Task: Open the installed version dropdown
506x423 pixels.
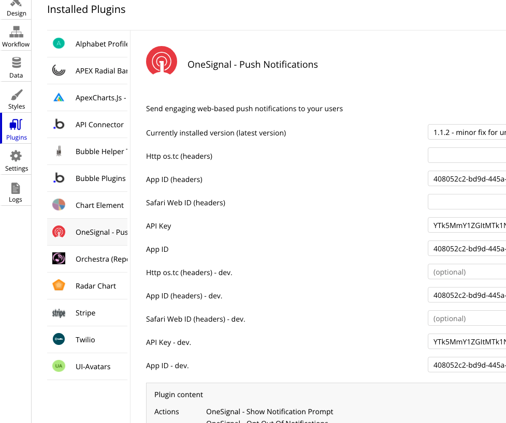Action: coord(467,133)
